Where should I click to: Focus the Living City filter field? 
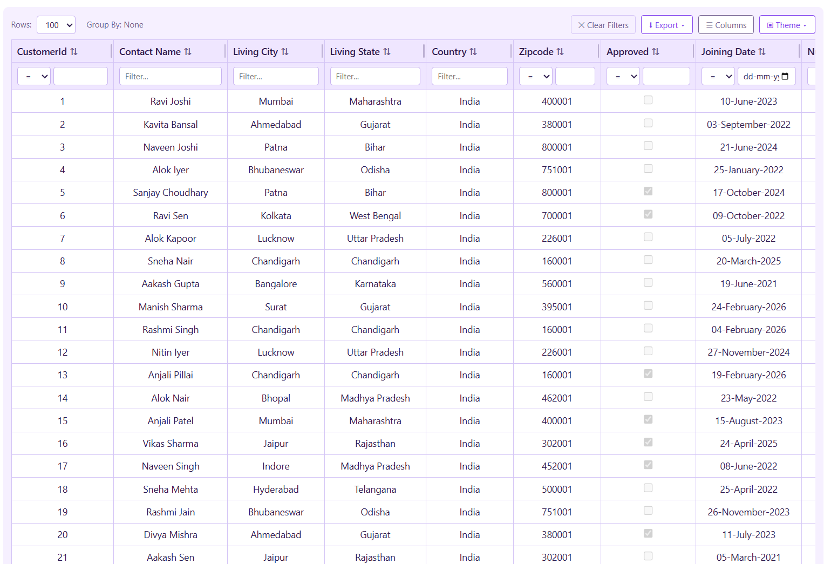(276, 76)
